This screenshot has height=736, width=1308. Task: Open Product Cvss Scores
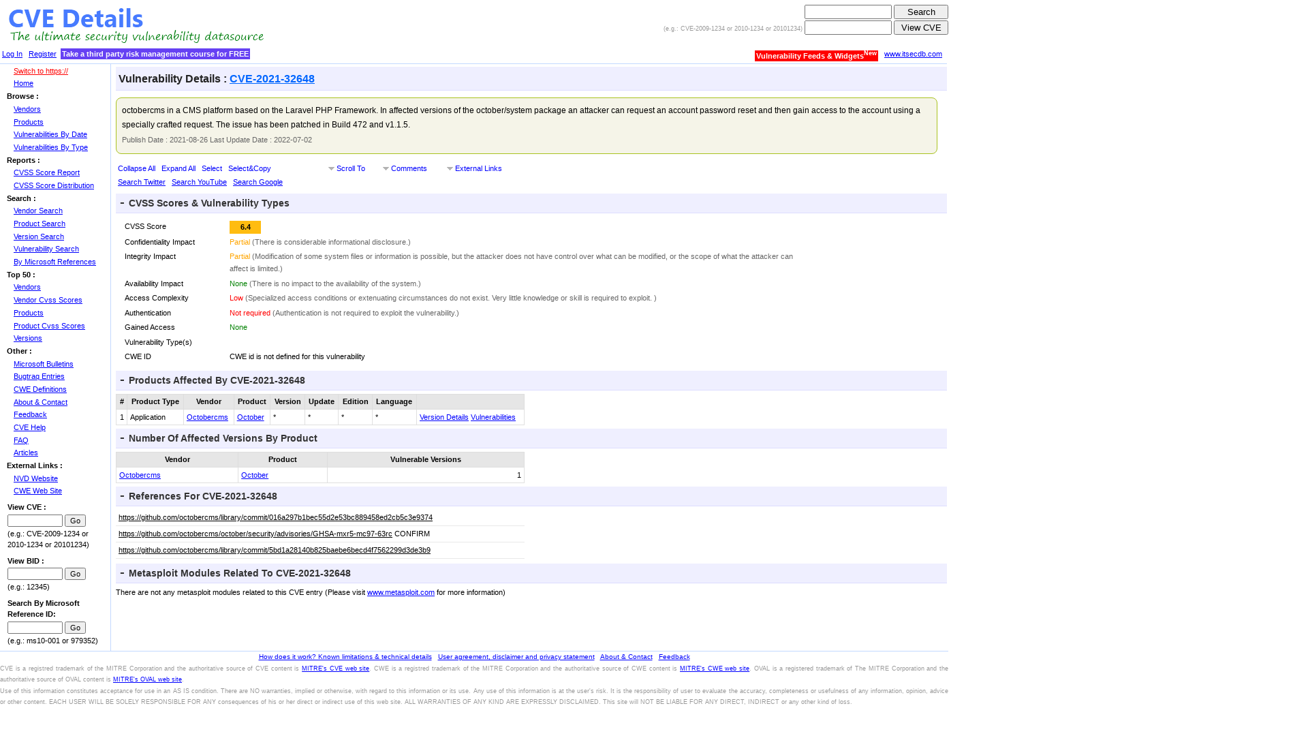coord(49,326)
